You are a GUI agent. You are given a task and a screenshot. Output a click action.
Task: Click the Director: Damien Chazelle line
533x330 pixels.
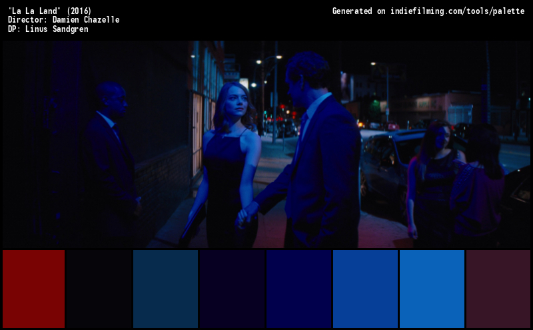click(63, 20)
